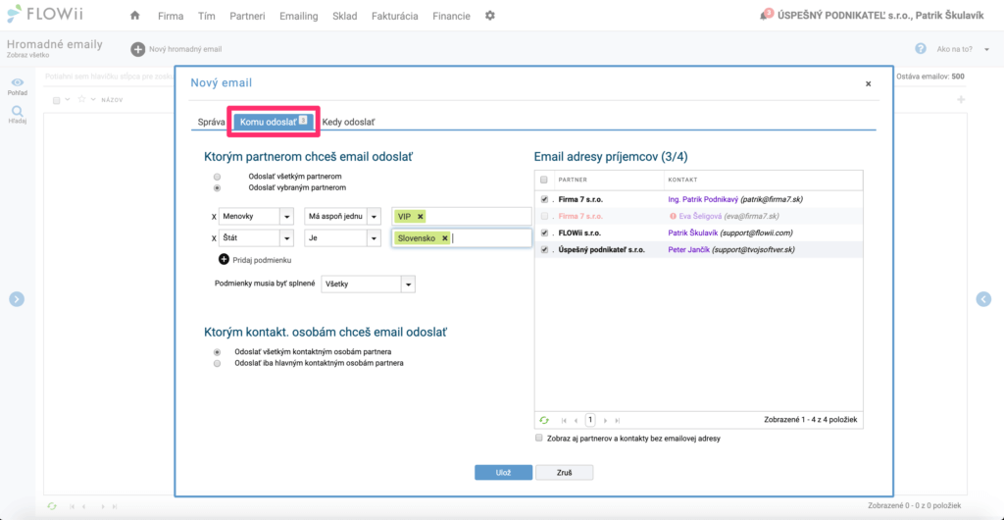Open the Štát field dropdown
Screen dimensions: 1004x520
coord(286,238)
